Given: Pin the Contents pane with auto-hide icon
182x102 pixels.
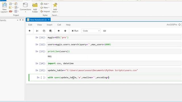Looking at the screenshot, I should [20, 20].
